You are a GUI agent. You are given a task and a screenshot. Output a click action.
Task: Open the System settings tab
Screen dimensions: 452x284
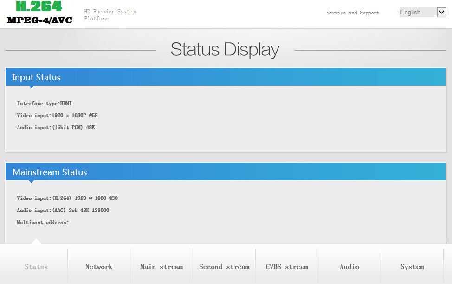(x=412, y=267)
